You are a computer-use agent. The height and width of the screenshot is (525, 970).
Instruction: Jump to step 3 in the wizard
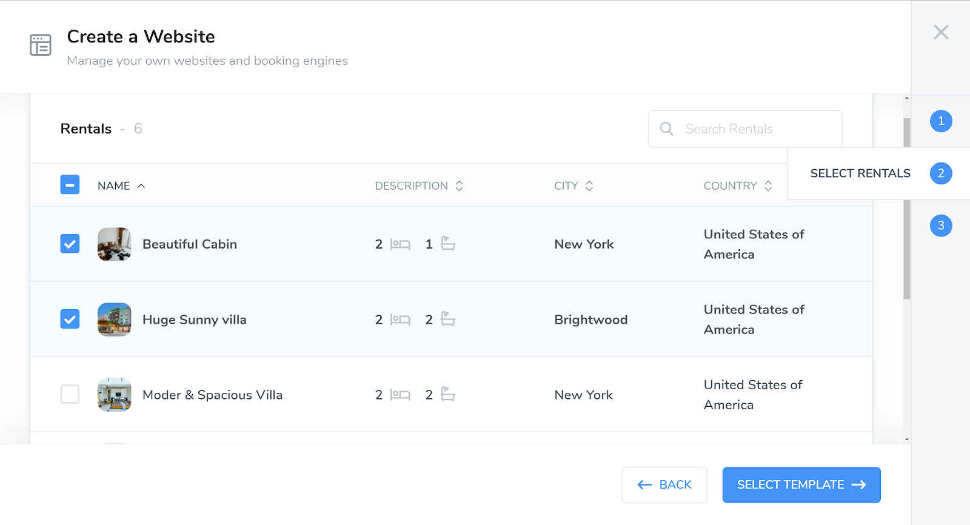(941, 226)
